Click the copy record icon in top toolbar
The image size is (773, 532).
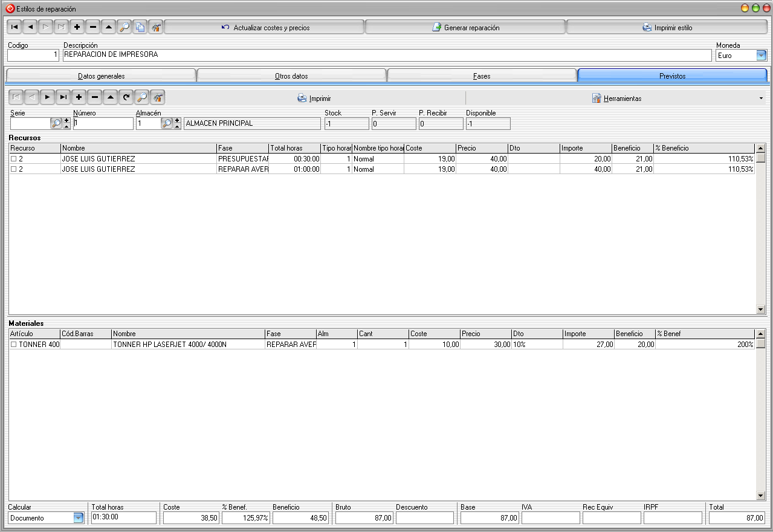[140, 27]
